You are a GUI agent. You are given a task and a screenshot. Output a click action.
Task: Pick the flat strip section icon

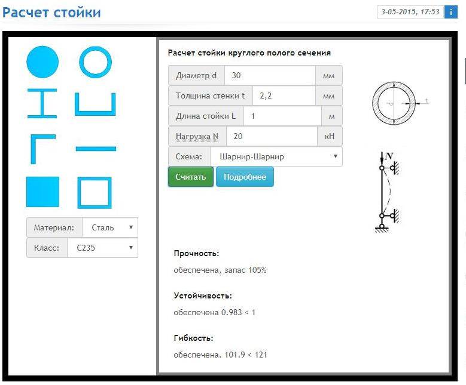coord(96,149)
